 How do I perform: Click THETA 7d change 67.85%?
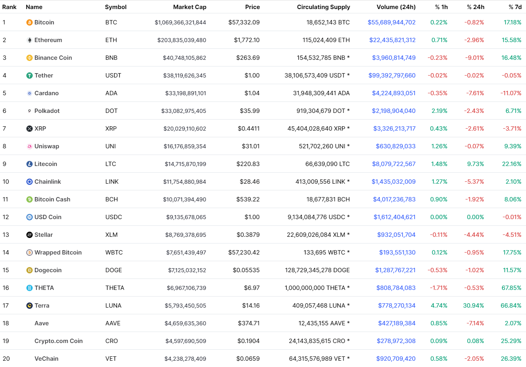[511, 288]
